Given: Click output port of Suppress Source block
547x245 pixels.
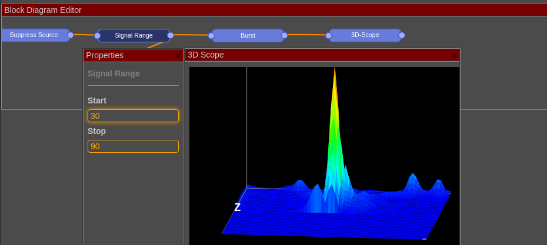Looking at the screenshot, I should pos(70,35).
